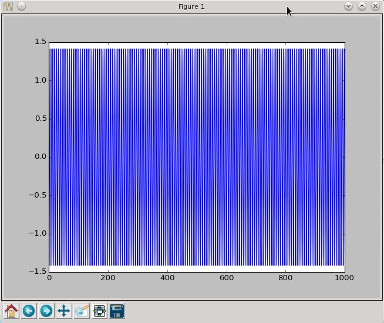The image size is (384, 323).
Task: Click the 400 label on the x-axis
Action: point(167,278)
